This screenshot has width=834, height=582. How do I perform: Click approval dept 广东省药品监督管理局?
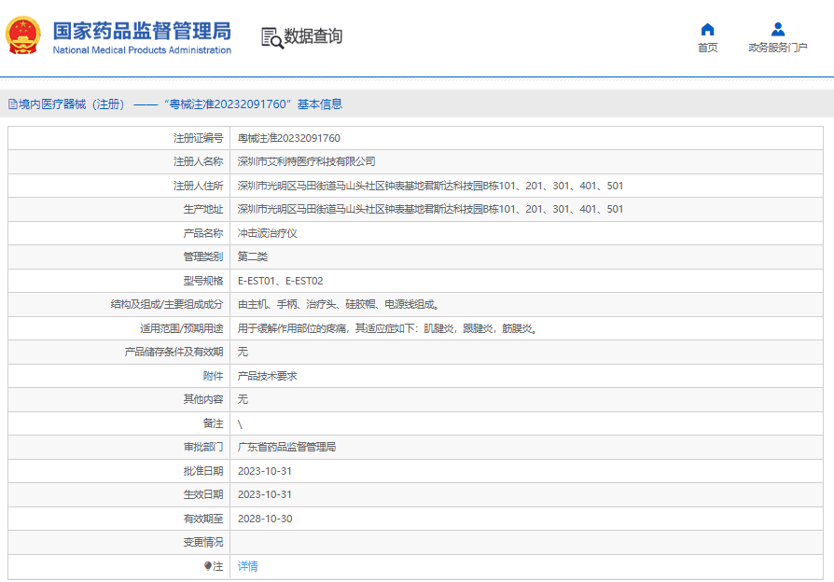(x=286, y=447)
